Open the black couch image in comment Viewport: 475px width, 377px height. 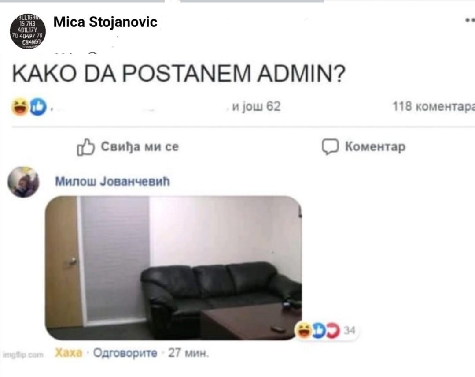click(x=173, y=268)
